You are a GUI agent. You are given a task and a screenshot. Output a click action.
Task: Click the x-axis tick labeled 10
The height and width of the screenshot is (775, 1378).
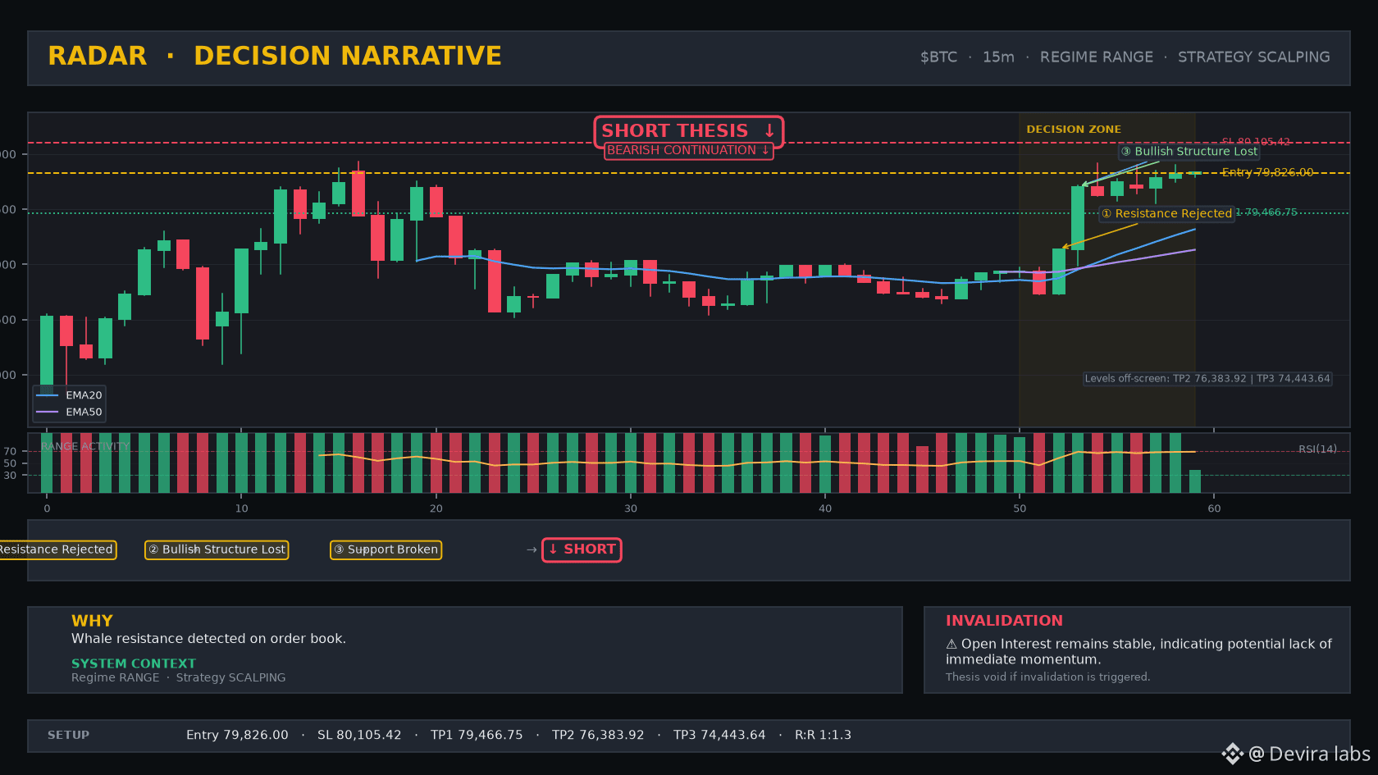pos(241,508)
